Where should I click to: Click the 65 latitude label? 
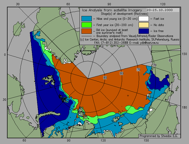pyautogui.click(x=170, y=60)
